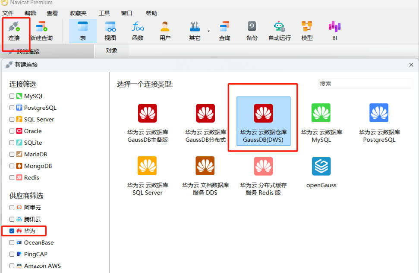Choose 华为云 云数据库 SQL Server tile
This screenshot has height=273, width=419.
point(148,176)
